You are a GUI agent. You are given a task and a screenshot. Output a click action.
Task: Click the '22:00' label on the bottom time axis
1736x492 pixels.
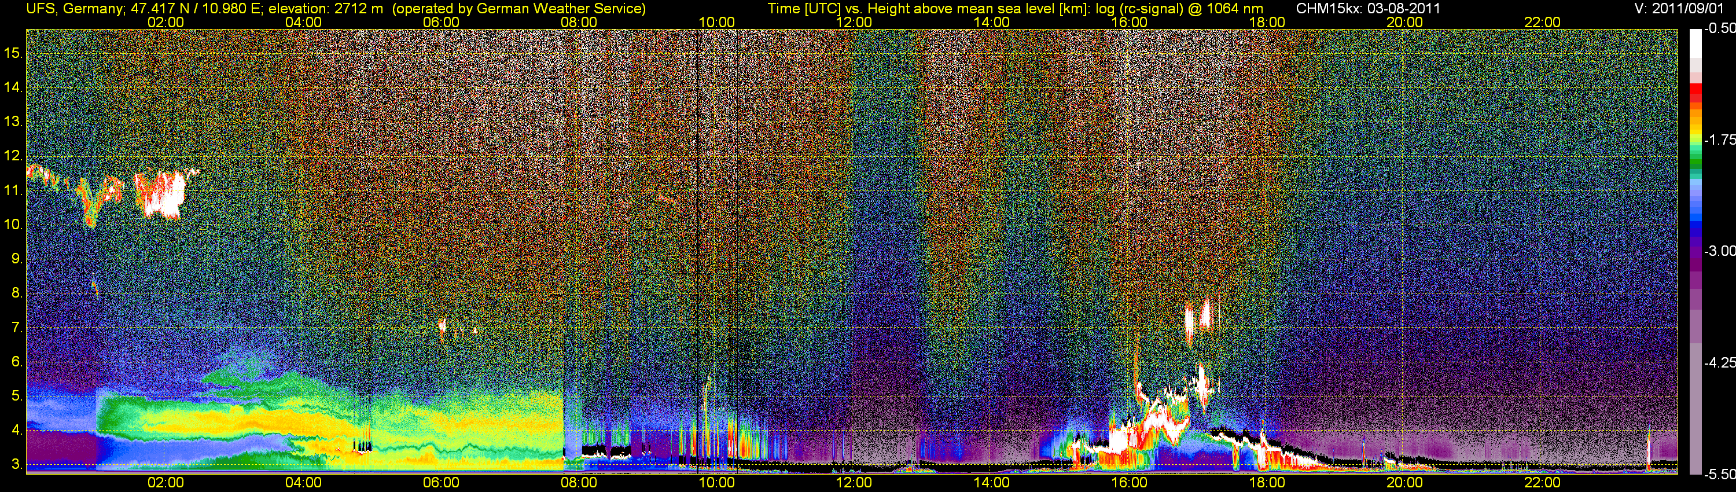coord(1542,483)
